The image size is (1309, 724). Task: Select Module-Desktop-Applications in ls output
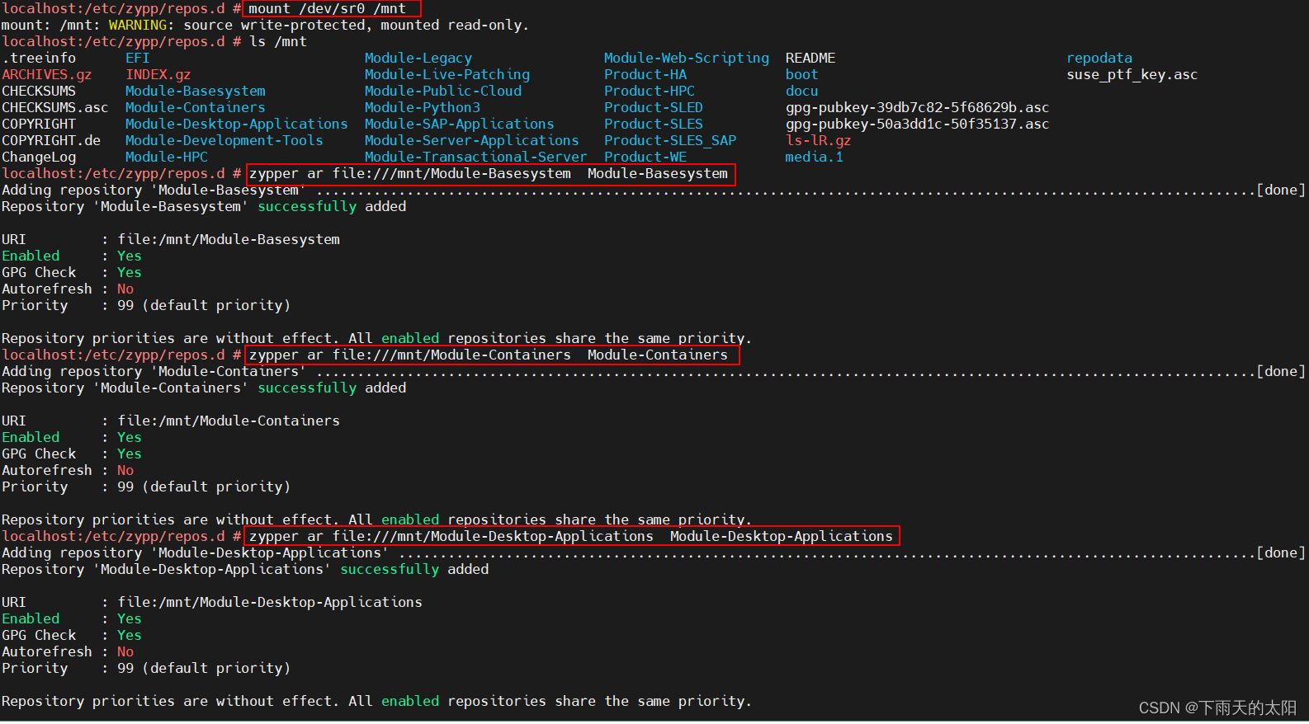click(237, 124)
